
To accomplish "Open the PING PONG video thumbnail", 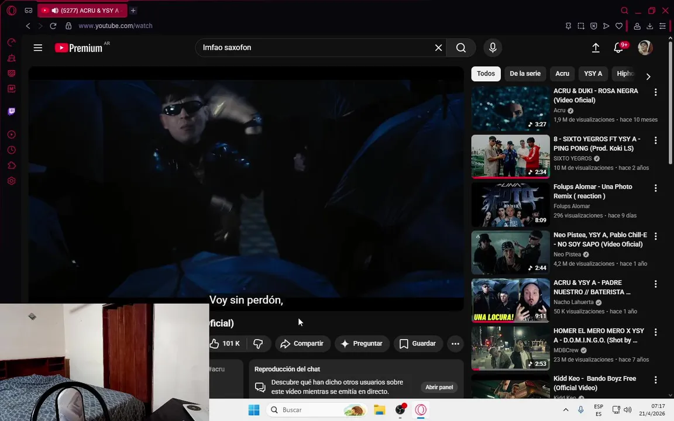I will click(x=511, y=156).
